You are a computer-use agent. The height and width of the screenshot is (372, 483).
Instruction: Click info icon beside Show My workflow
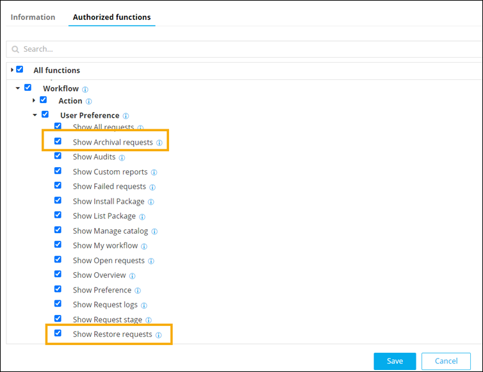pos(144,247)
